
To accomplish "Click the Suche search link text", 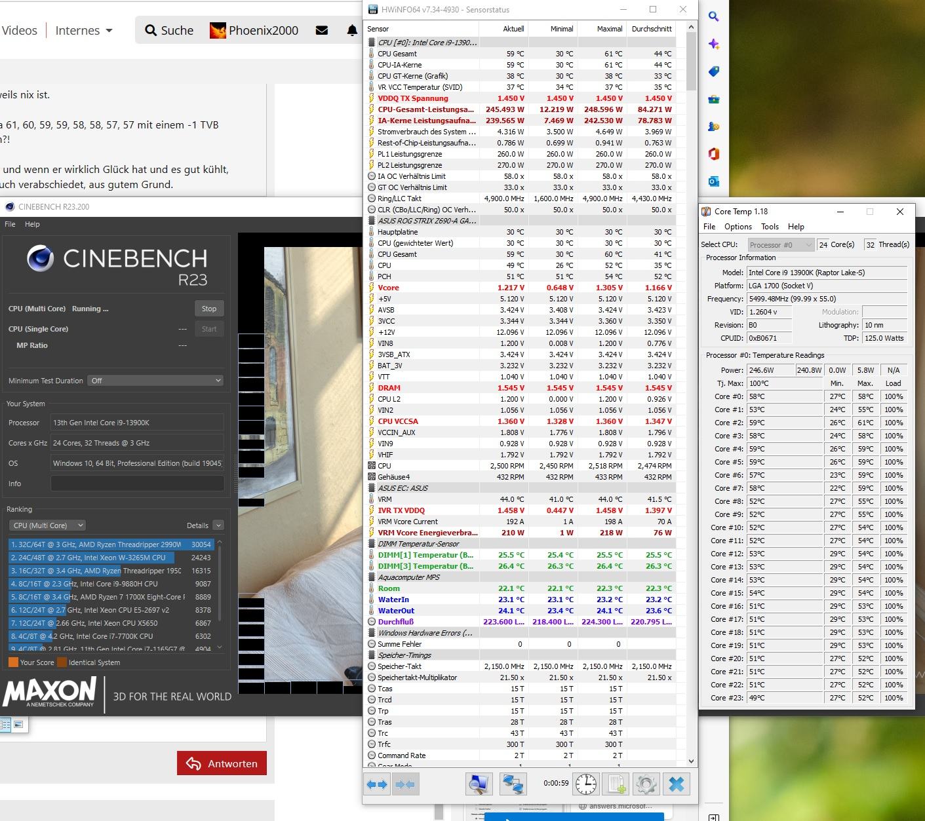I will pos(177,30).
